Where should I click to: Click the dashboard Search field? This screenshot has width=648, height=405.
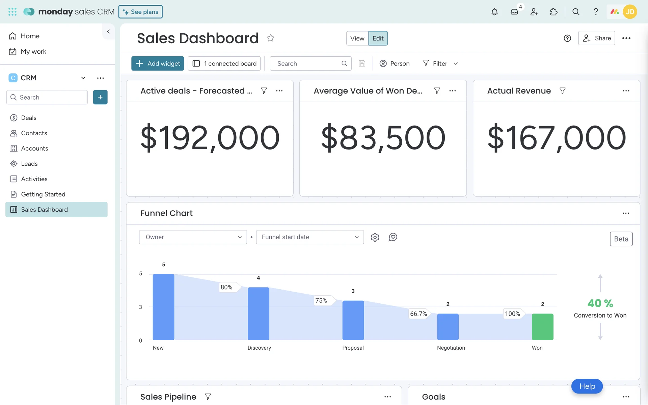click(x=307, y=63)
